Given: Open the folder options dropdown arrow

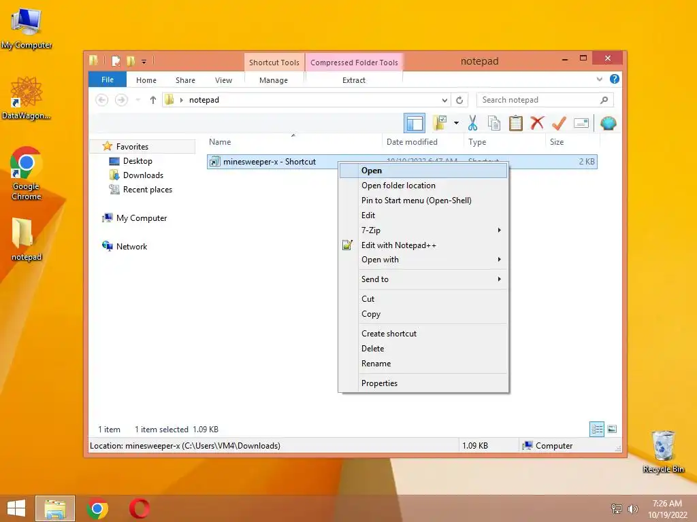Looking at the screenshot, I should pos(456,123).
